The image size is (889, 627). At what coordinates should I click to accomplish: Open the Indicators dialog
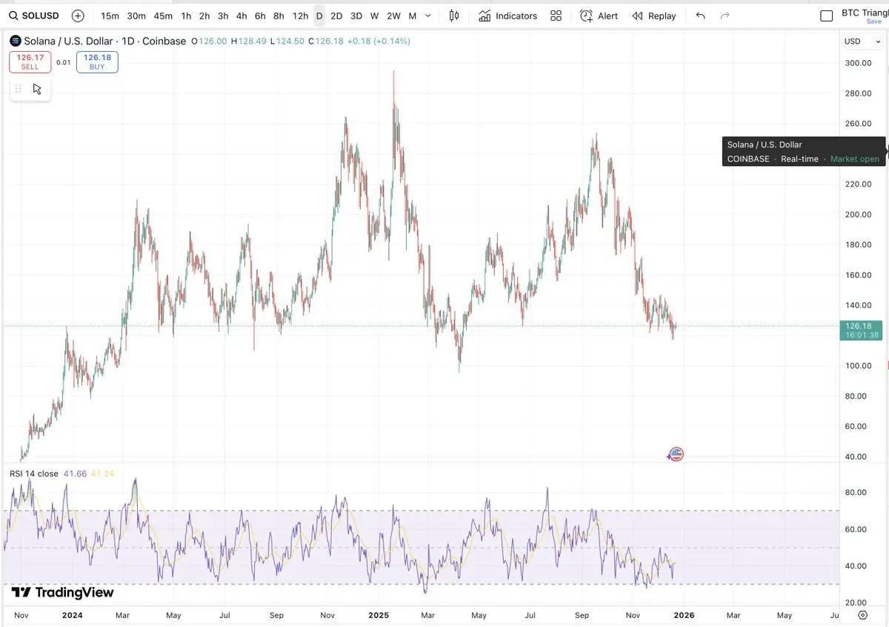508,16
